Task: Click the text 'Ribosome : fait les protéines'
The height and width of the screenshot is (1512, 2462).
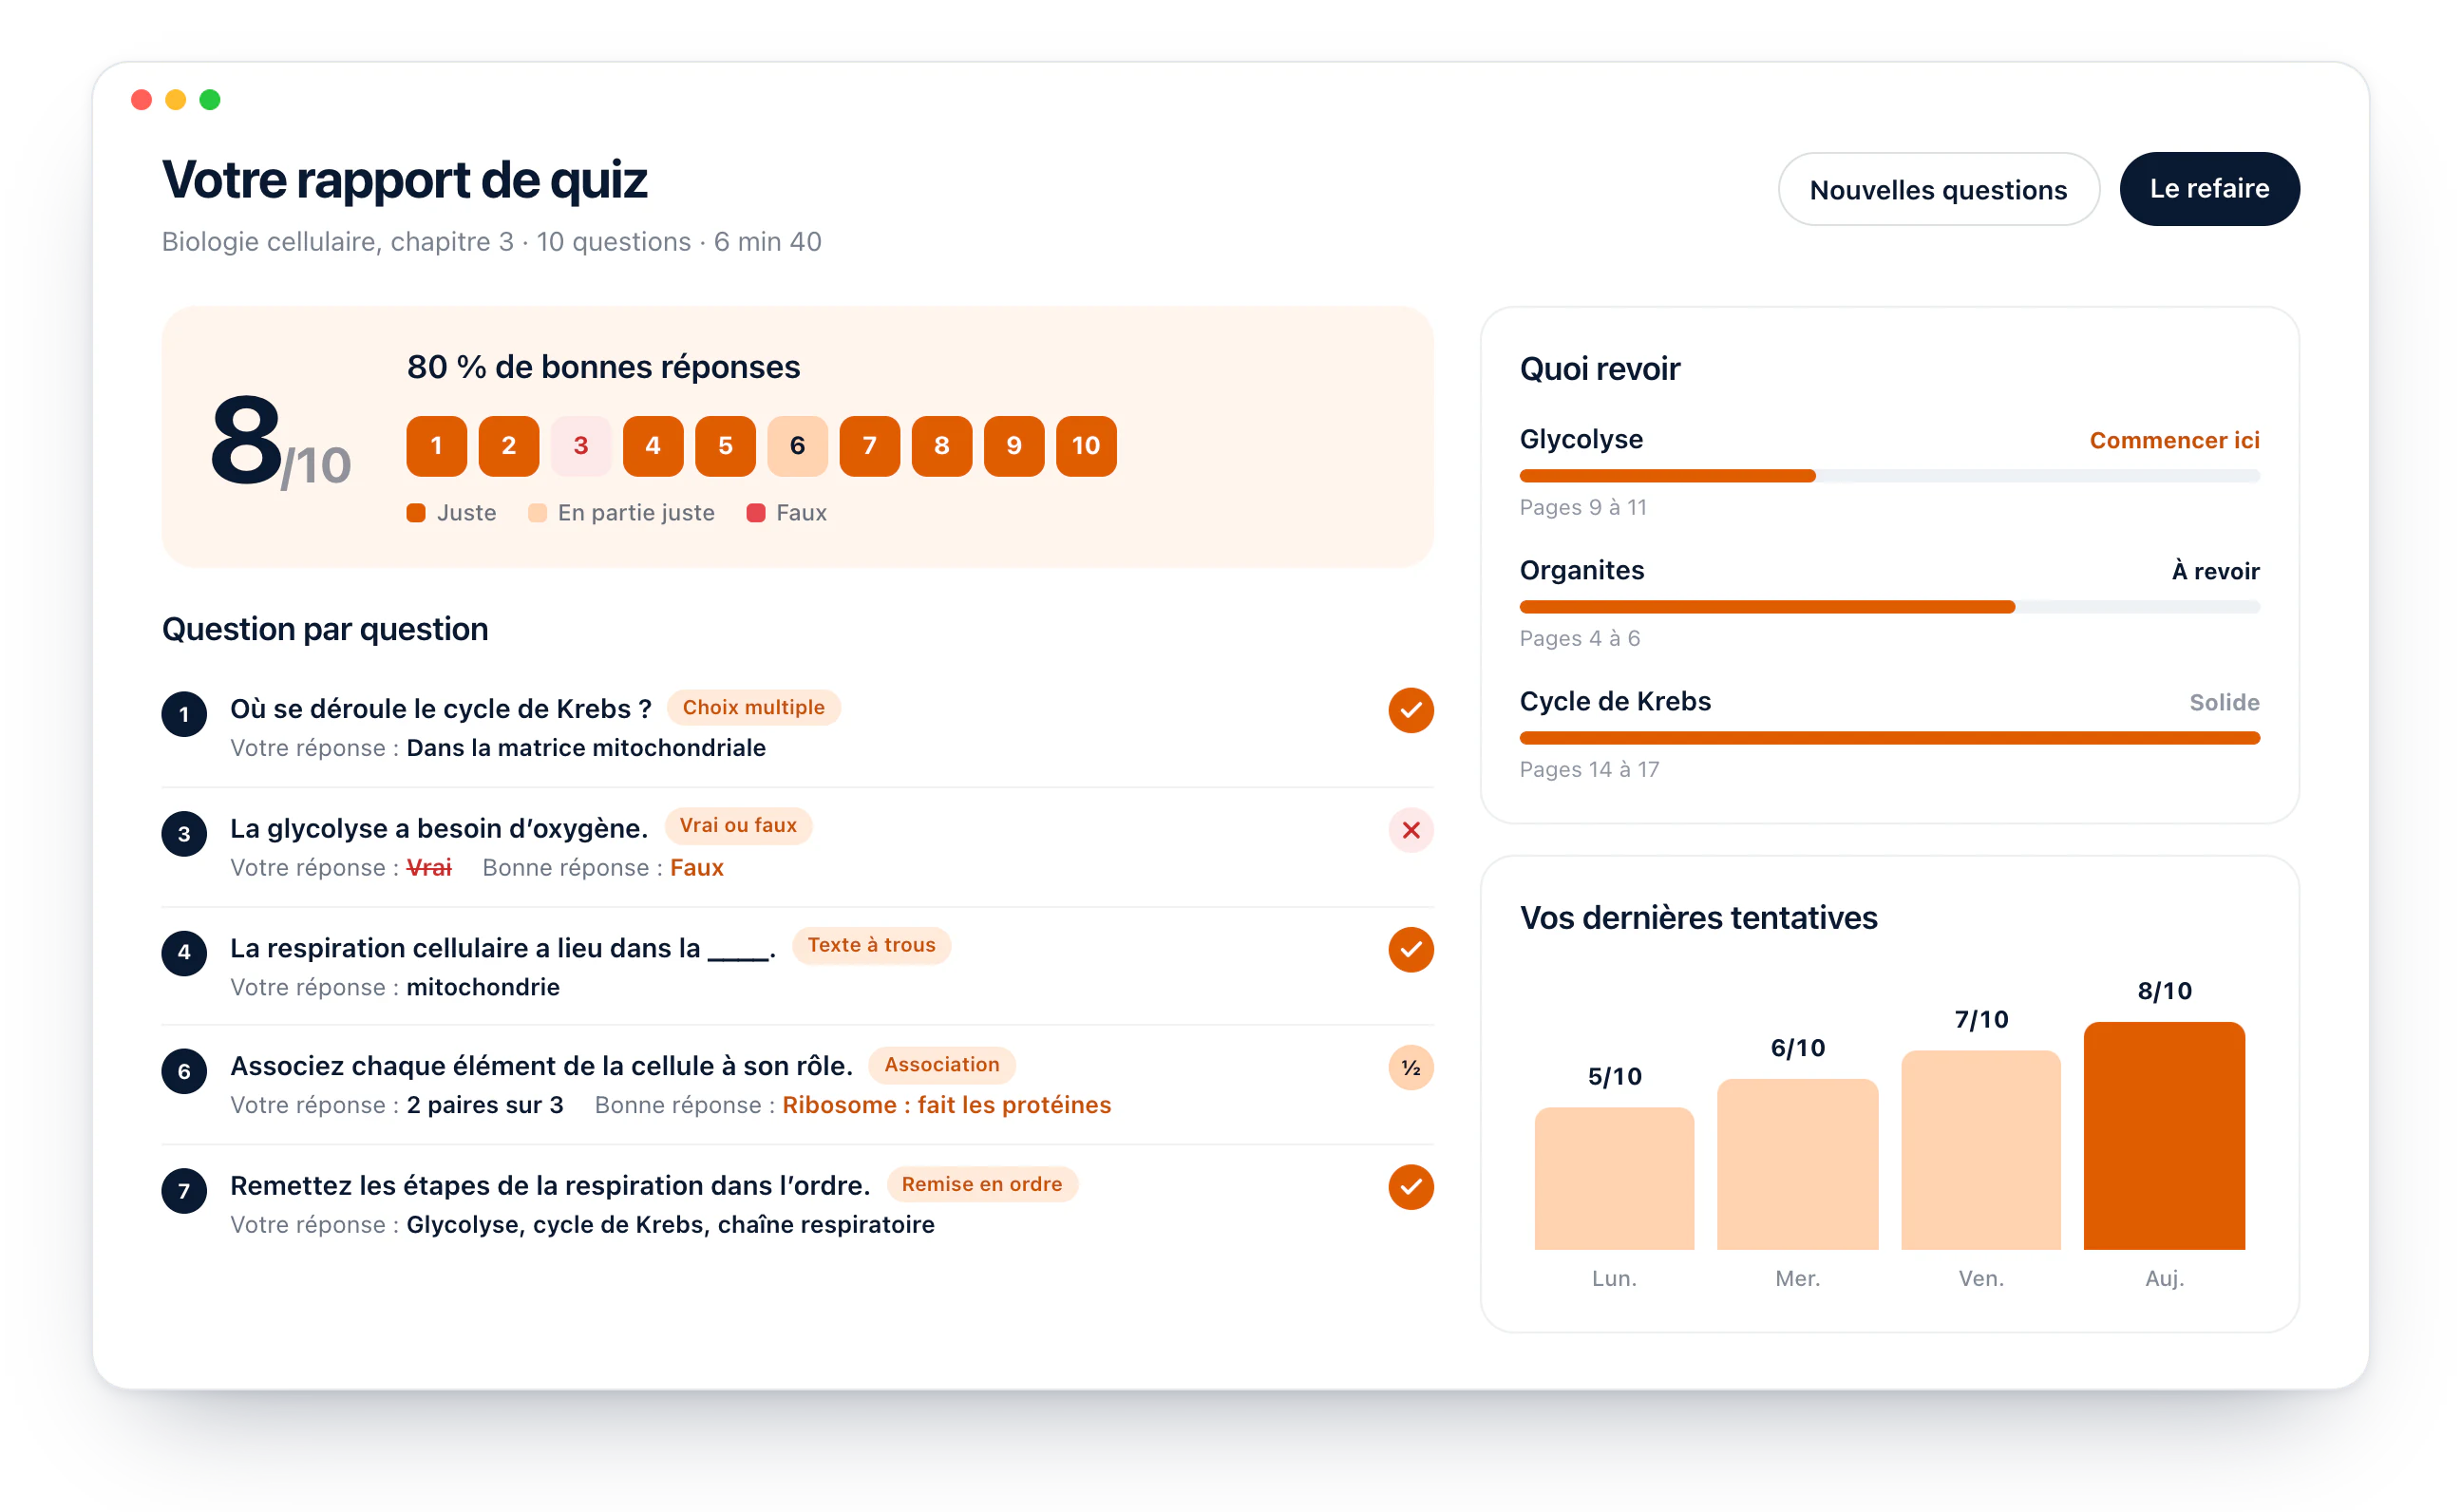Action: click(x=946, y=1105)
